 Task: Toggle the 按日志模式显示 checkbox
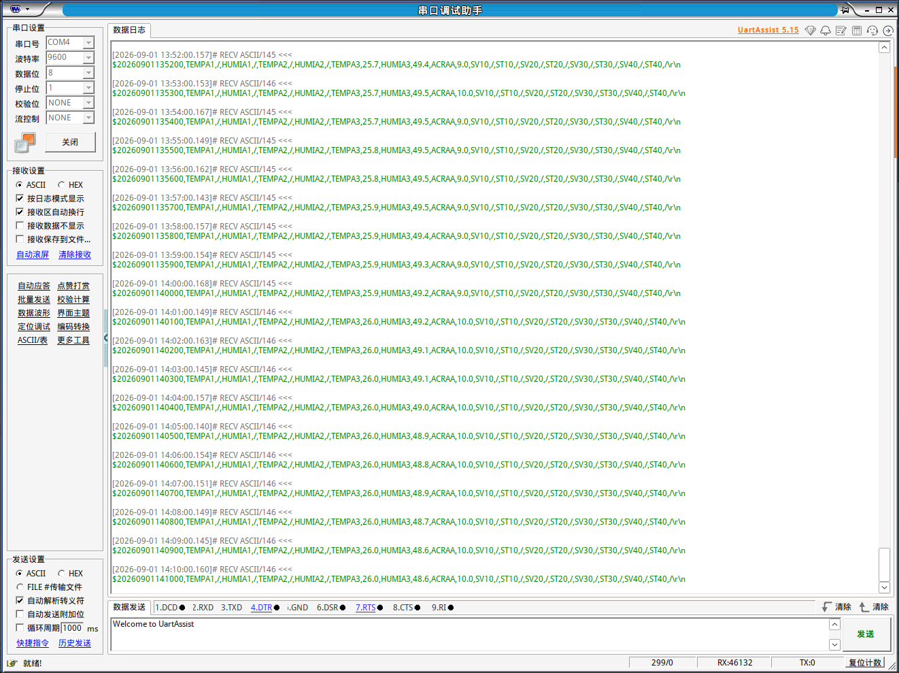click(20, 199)
